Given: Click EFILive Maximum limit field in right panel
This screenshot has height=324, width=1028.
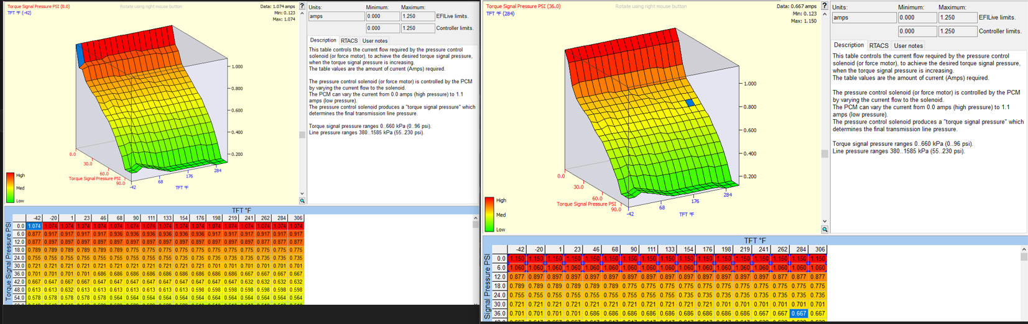Looking at the screenshot, I should point(958,18).
